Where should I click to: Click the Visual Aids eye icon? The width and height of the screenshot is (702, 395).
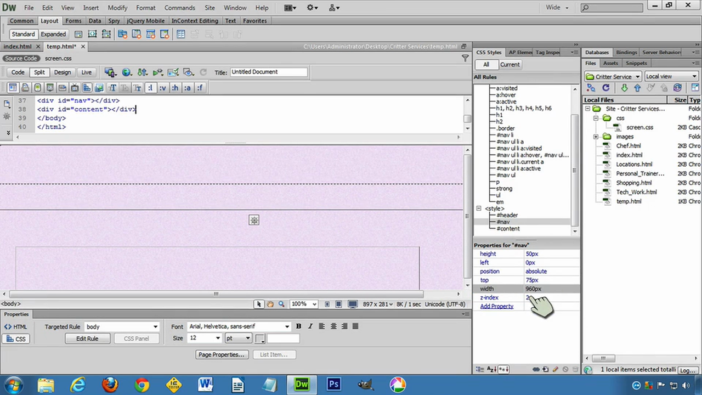(189, 72)
